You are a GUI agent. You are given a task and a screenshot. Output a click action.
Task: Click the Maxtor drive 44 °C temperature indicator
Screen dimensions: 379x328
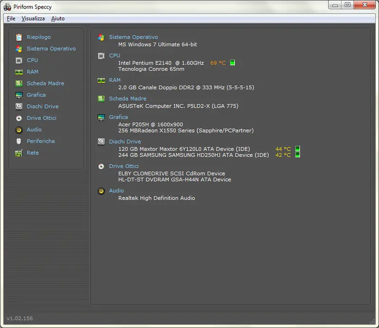pyautogui.click(x=298, y=149)
